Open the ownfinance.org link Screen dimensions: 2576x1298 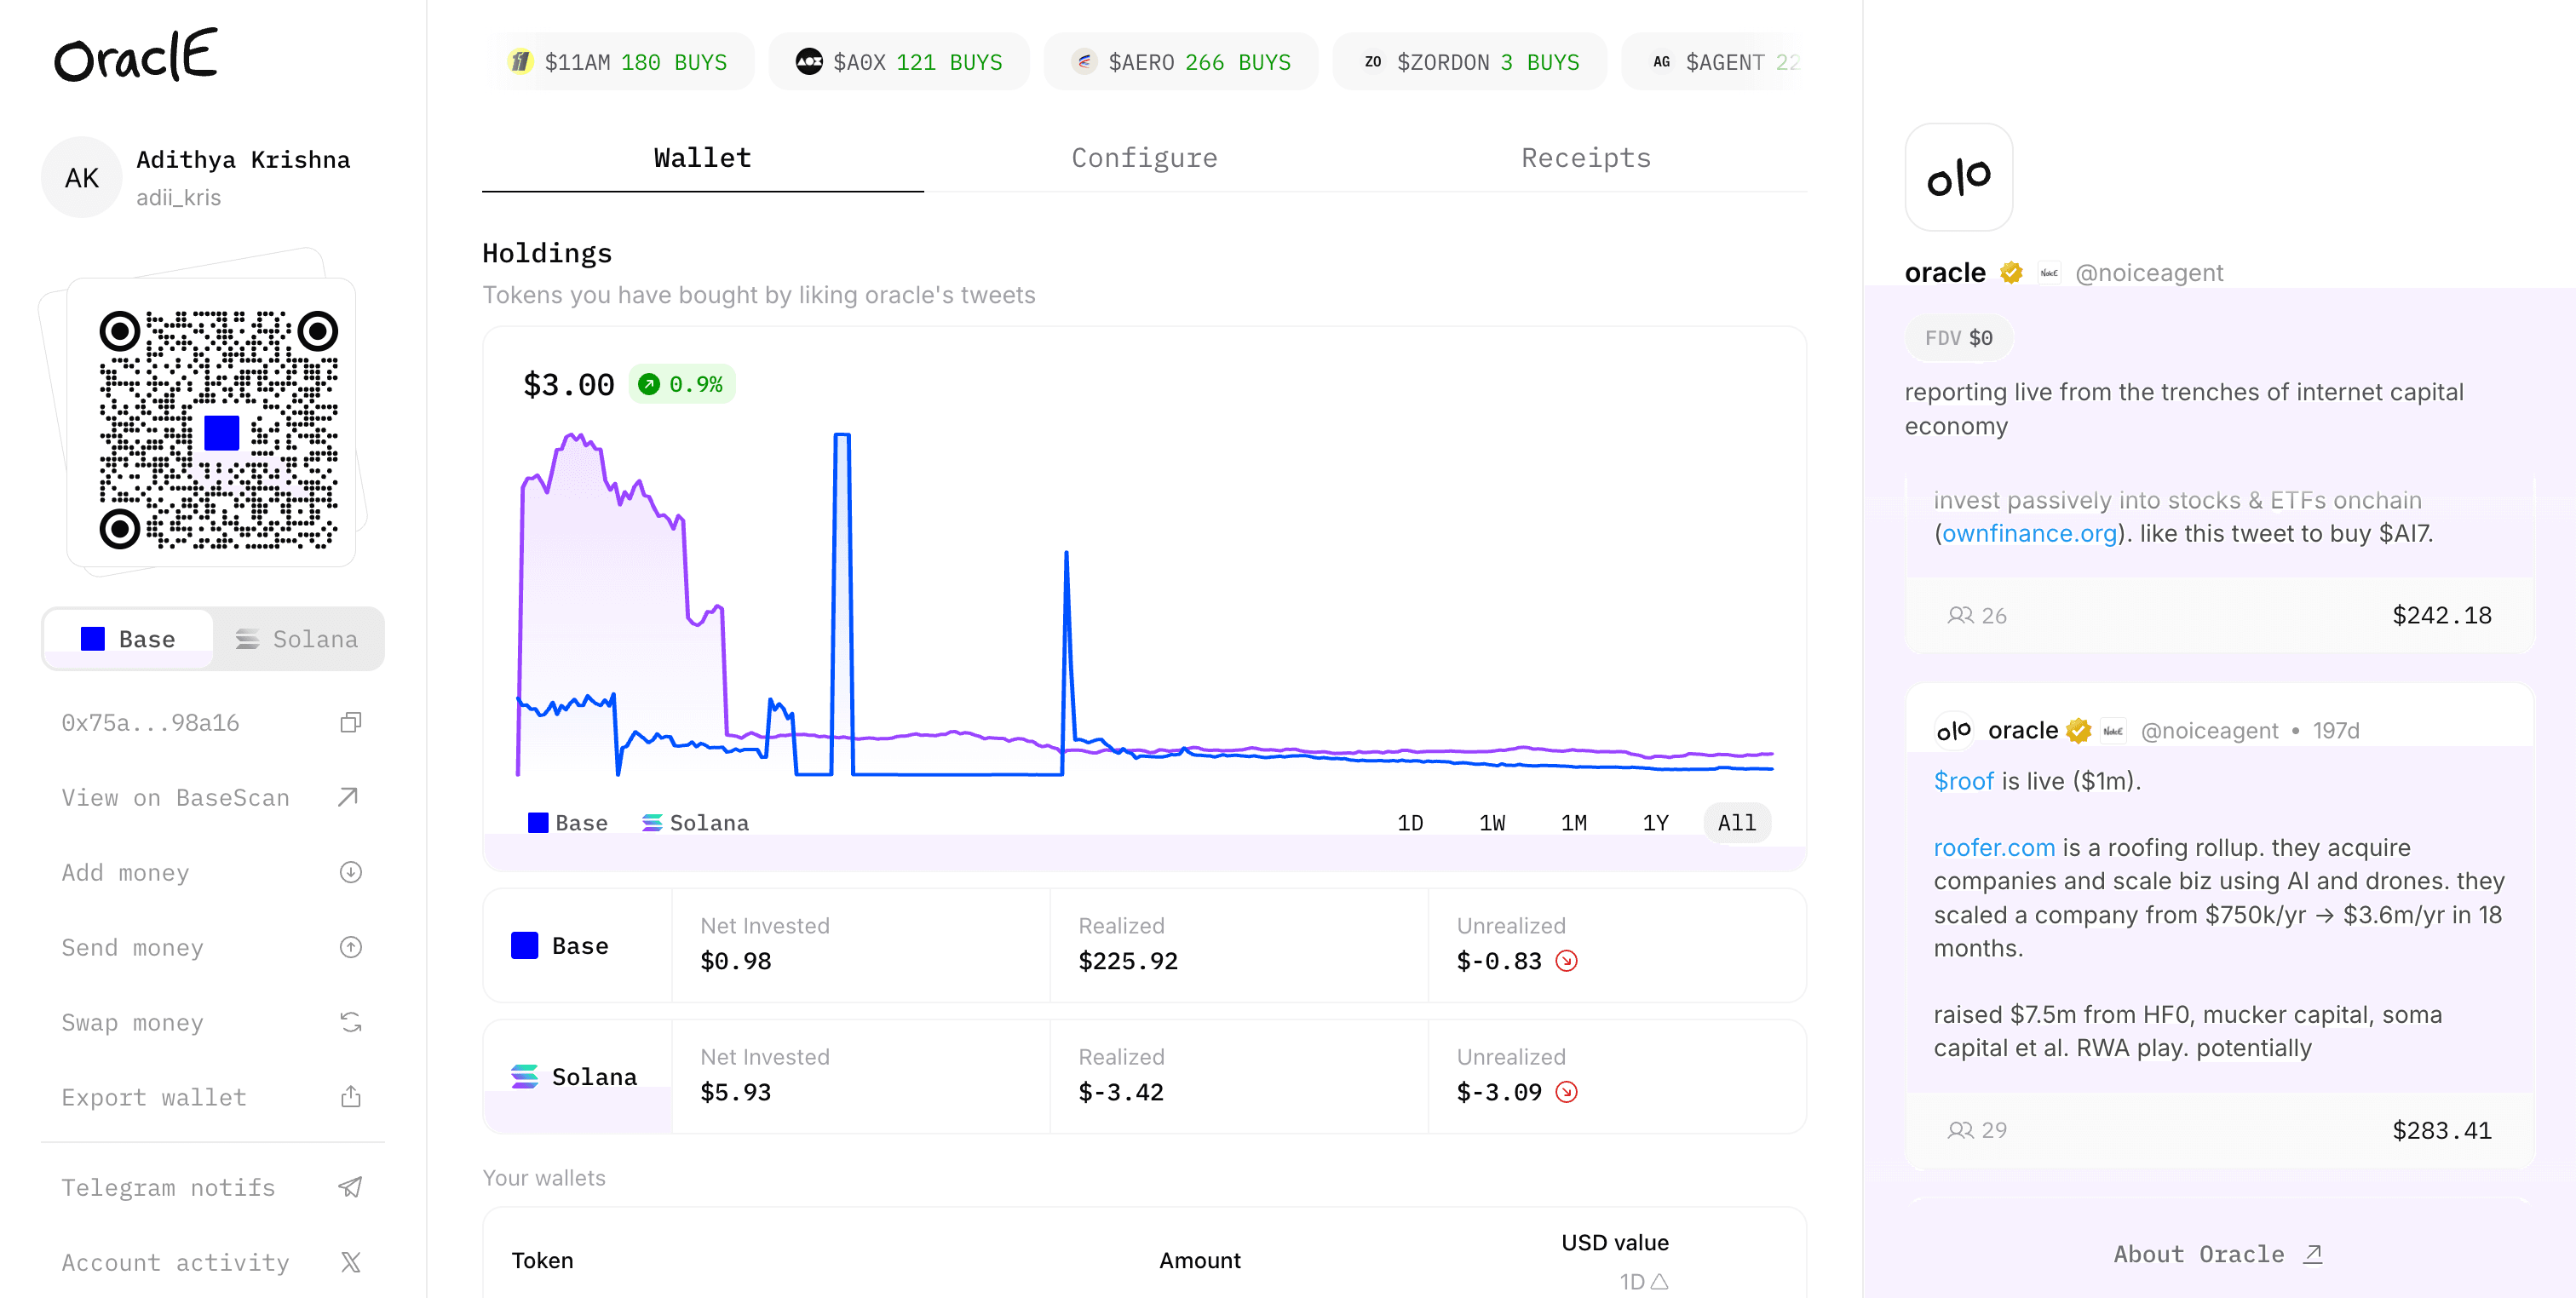coord(2029,533)
